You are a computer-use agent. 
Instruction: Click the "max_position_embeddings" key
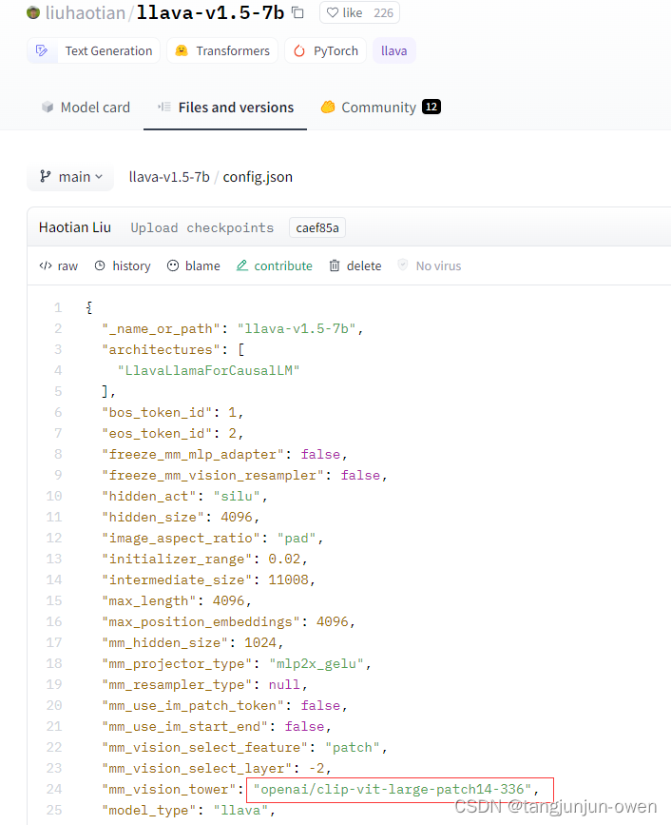201,622
